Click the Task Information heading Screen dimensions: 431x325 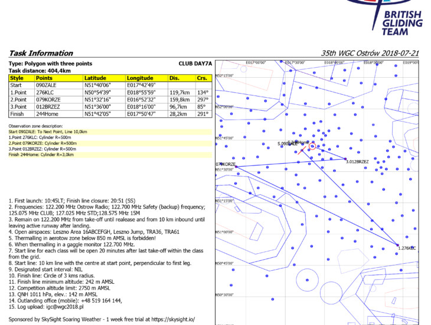(x=40, y=53)
